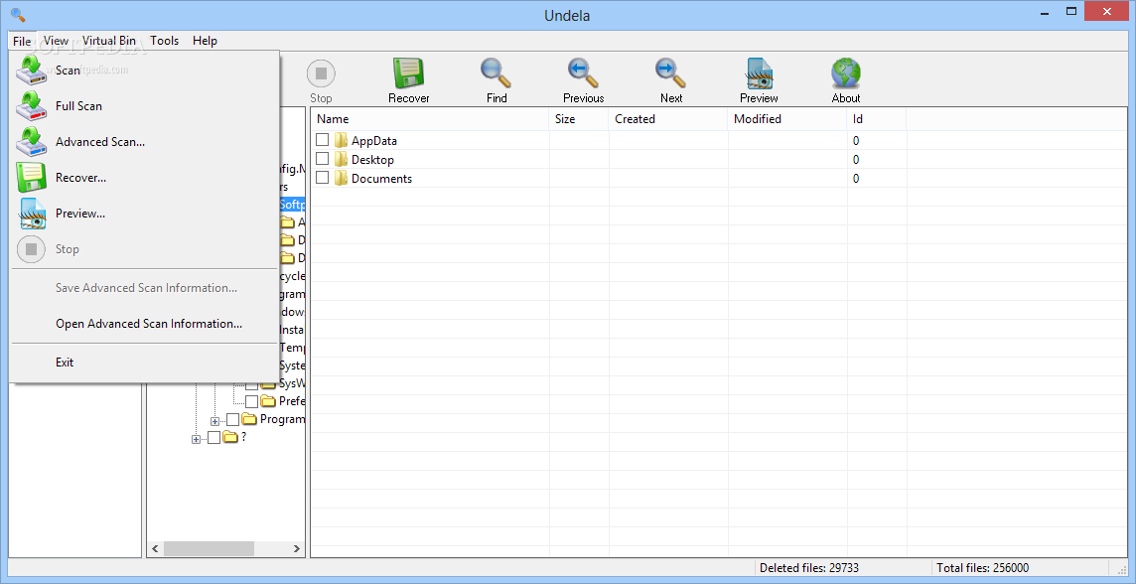Open Advanced Scan... from the File menu

143,142
